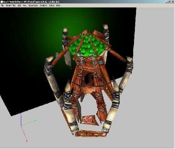Open the Recent Files menu
This screenshot has width=175, height=149.
(x=11, y=5)
